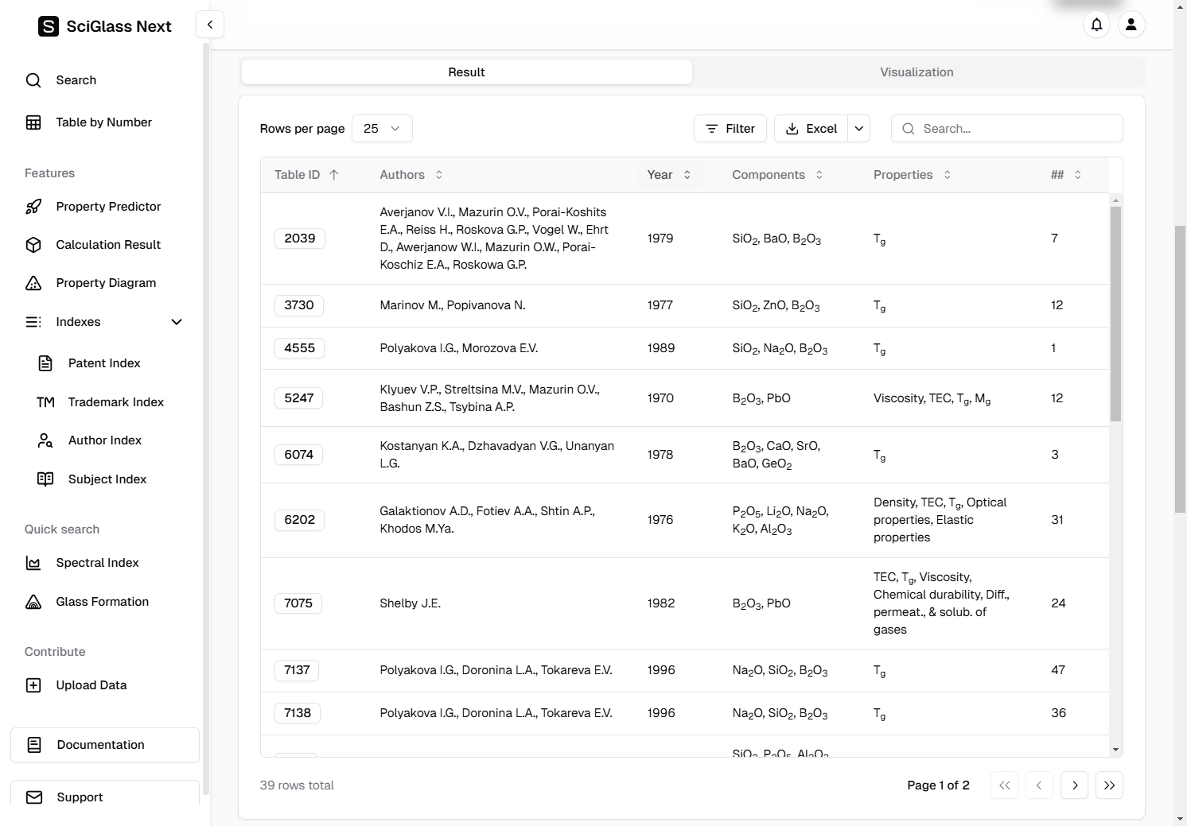This screenshot has height=826, width=1187.
Task: Open the user profile icon
Action: coord(1131,25)
